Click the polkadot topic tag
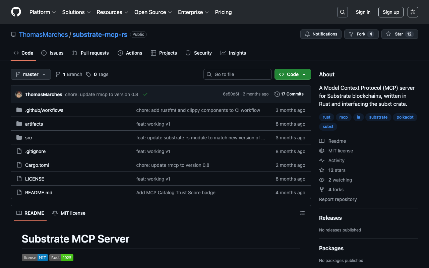 click(405, 117)
